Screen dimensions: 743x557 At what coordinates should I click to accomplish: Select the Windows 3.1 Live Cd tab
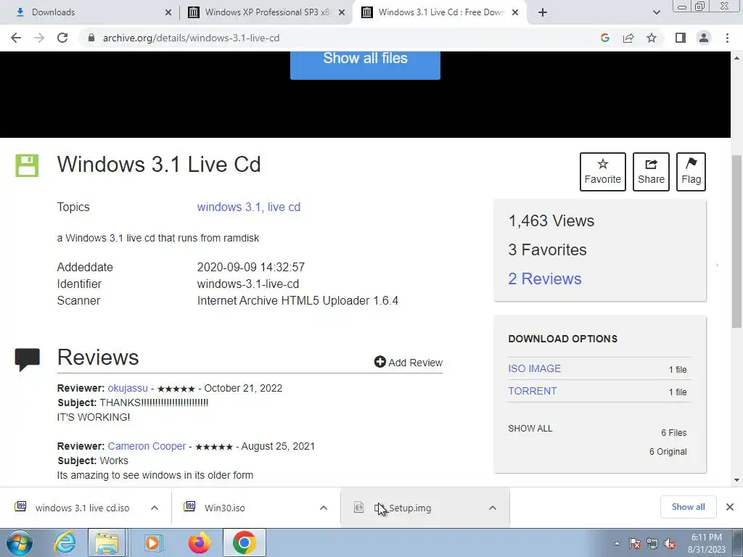click(441, 12)
